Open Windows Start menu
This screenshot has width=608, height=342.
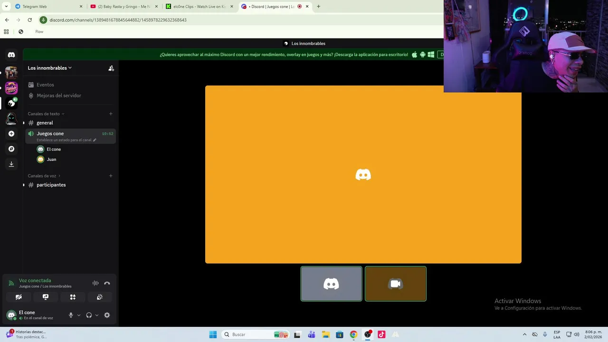point(213,334)
